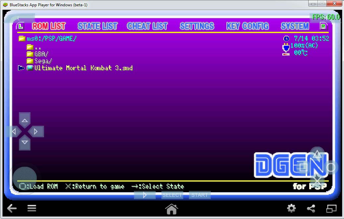The height and width of the screenshot is (219, 344).
Task: Tap the triangle action button overlay
Action: [317, 154]
